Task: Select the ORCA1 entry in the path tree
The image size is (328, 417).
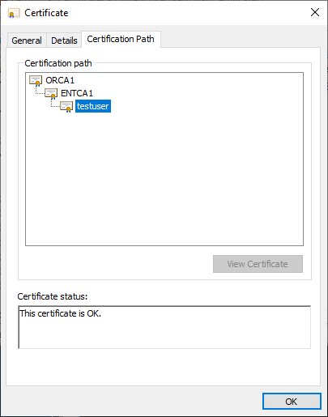Action: click(x=60, y=80)
